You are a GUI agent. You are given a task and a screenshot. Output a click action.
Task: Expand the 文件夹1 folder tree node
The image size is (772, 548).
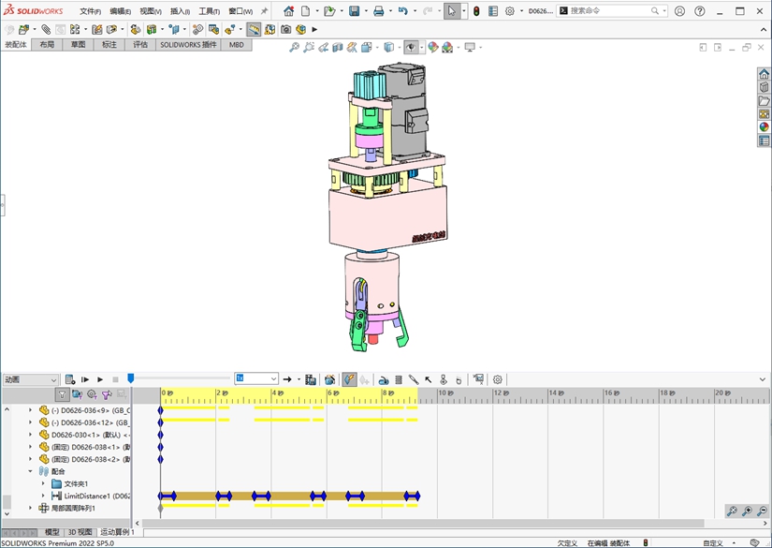(x=43, y=483)
